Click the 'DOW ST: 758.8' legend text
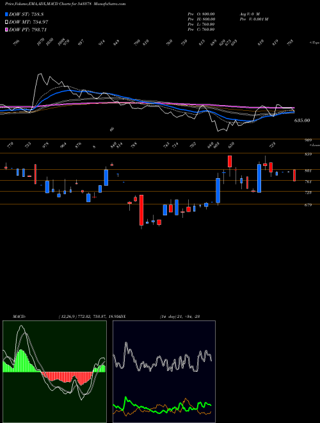 (x=26, y=14)
